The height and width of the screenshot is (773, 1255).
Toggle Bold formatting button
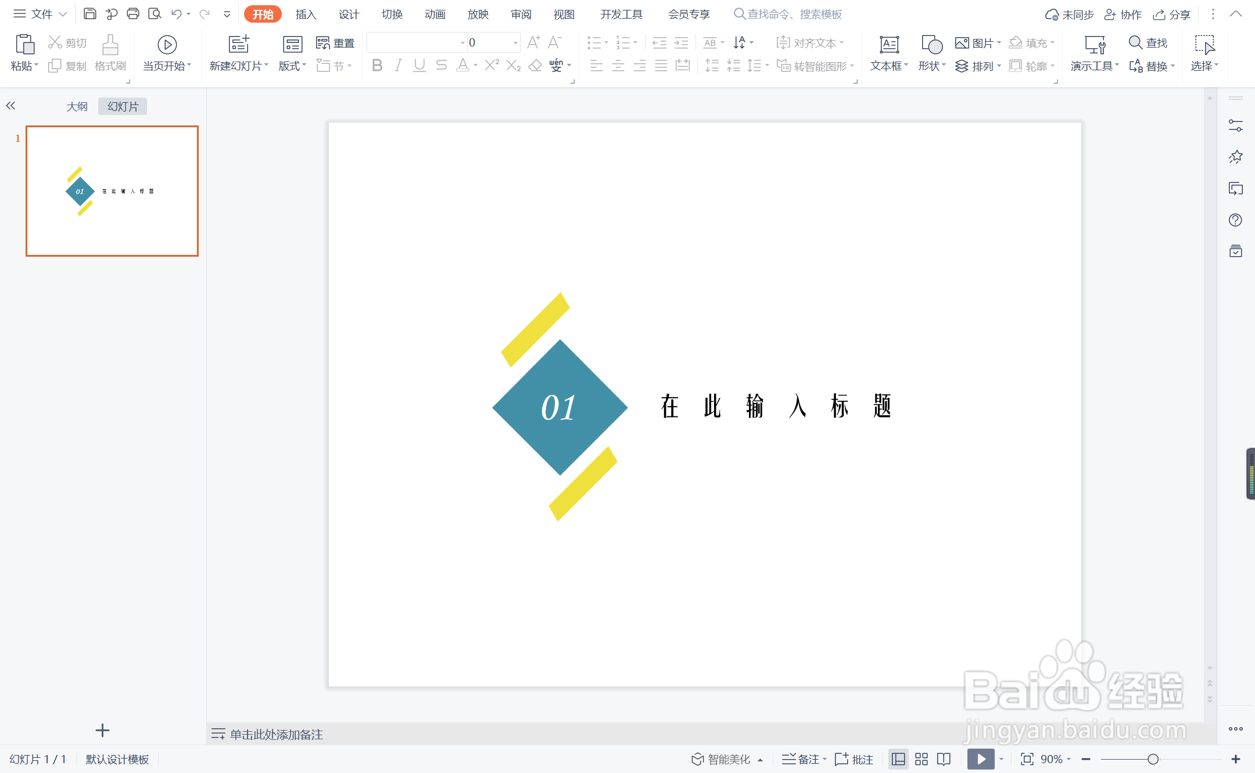click(x=377, y=66)
